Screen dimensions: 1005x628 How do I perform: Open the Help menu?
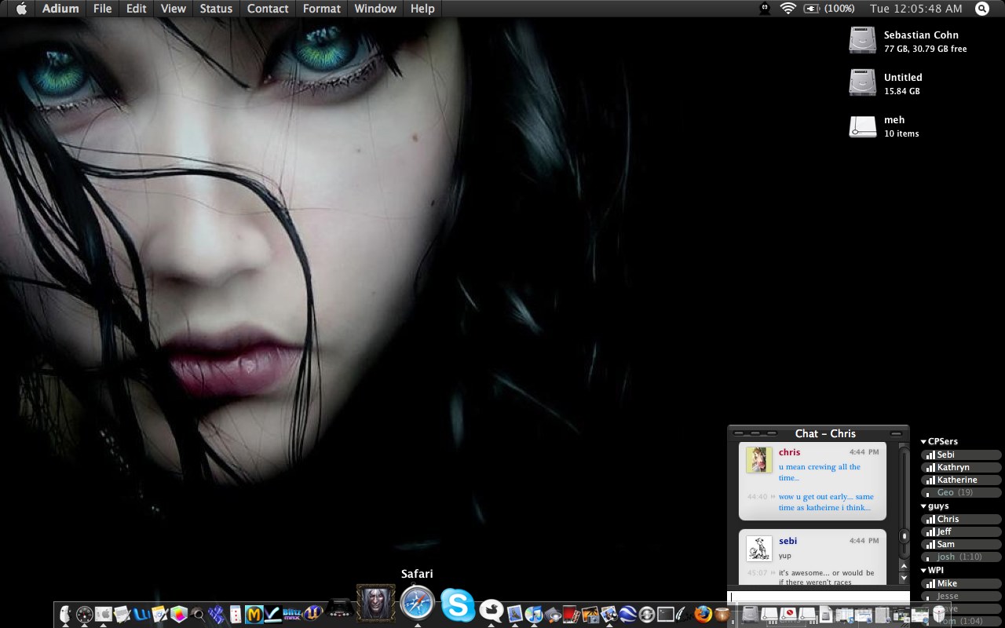(422, 9)
